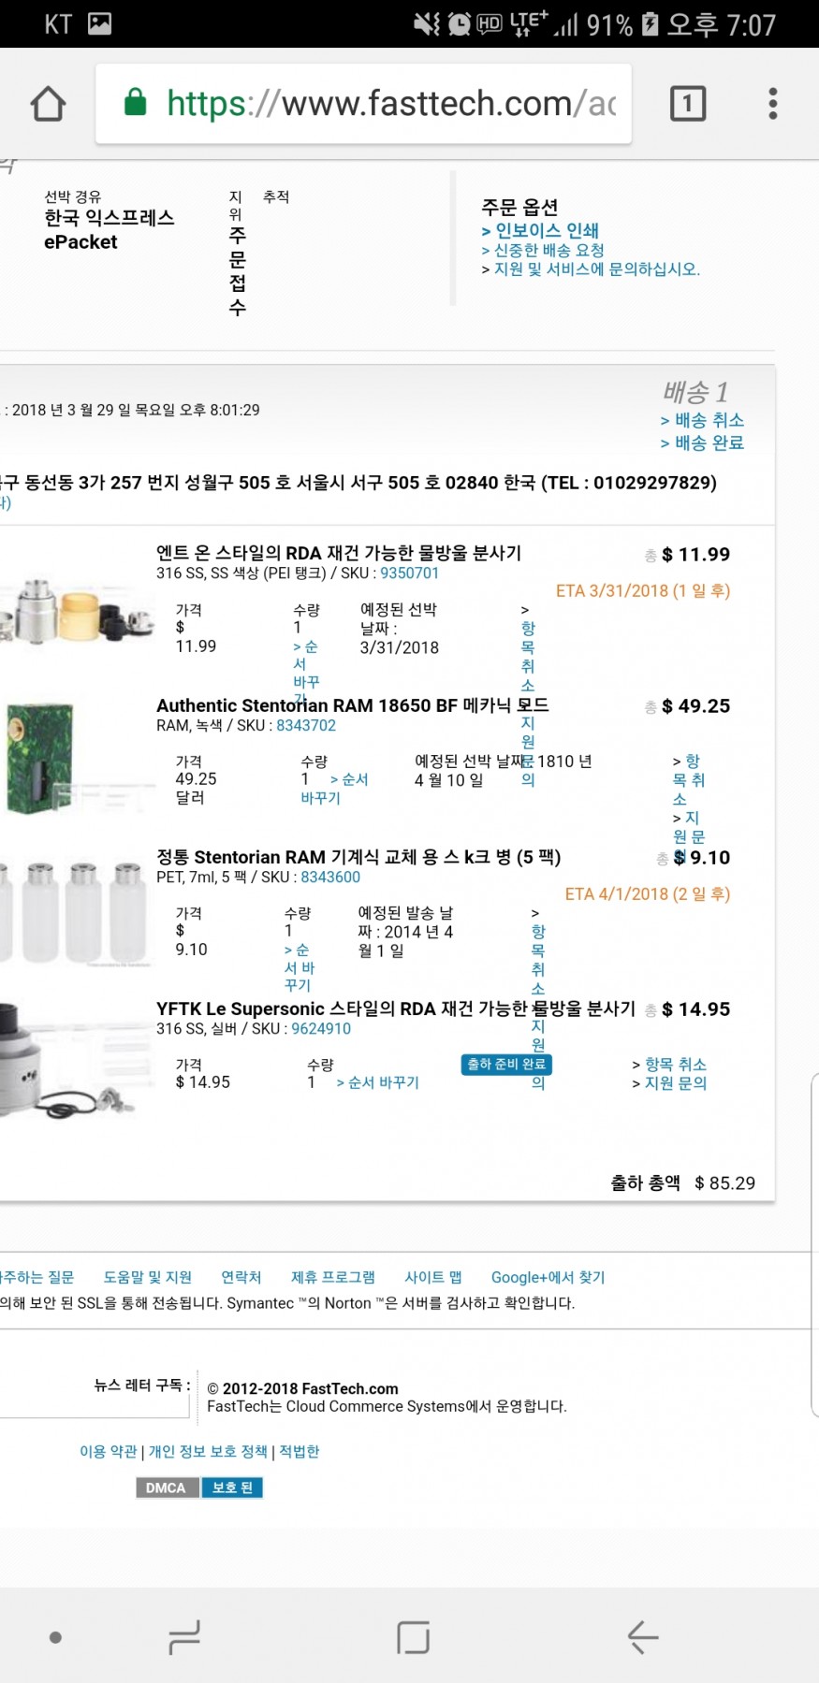Open SKU 9350701 product link
This screenshot has width=819, height=1683.
pyautogui.click(x=409, y=573)
